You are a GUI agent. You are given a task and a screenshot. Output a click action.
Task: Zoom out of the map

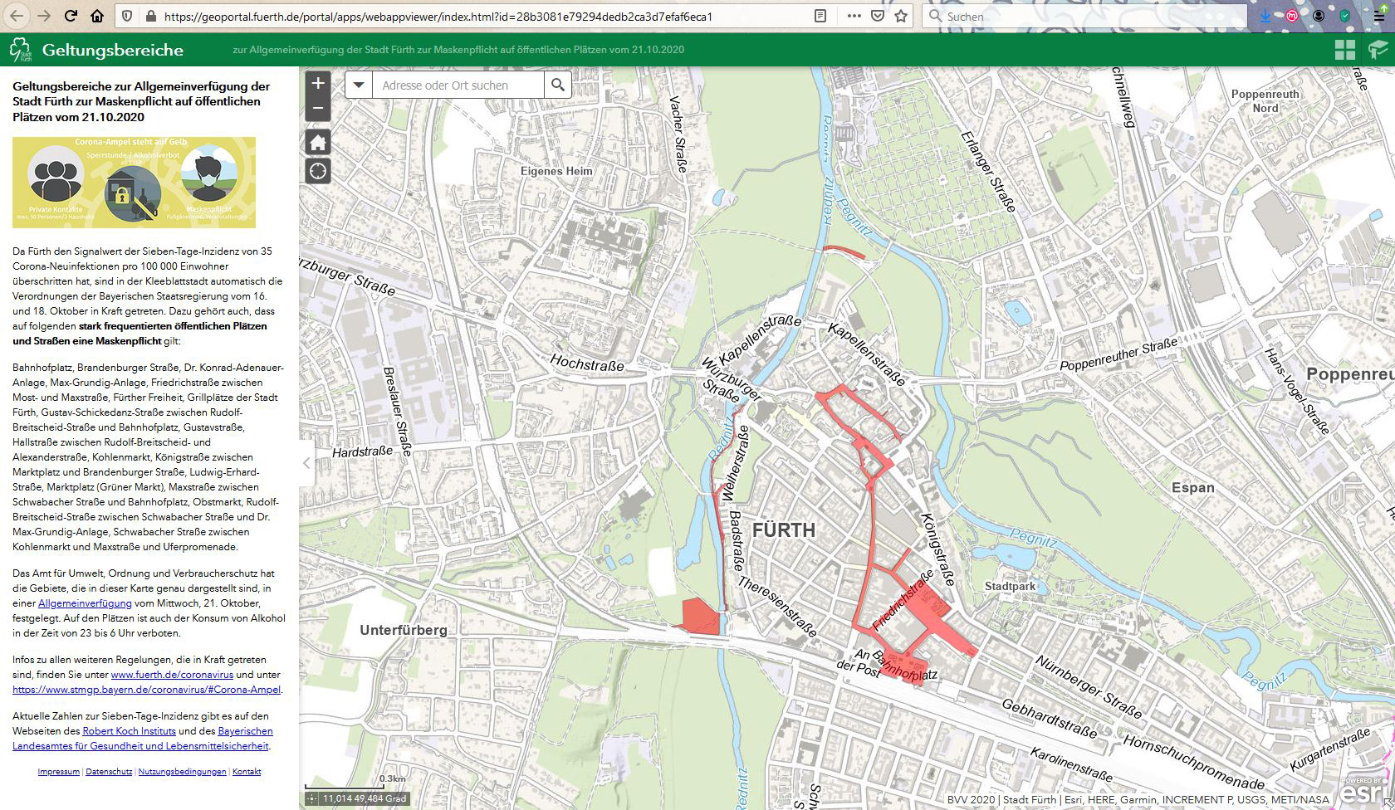tap(318, 109)
